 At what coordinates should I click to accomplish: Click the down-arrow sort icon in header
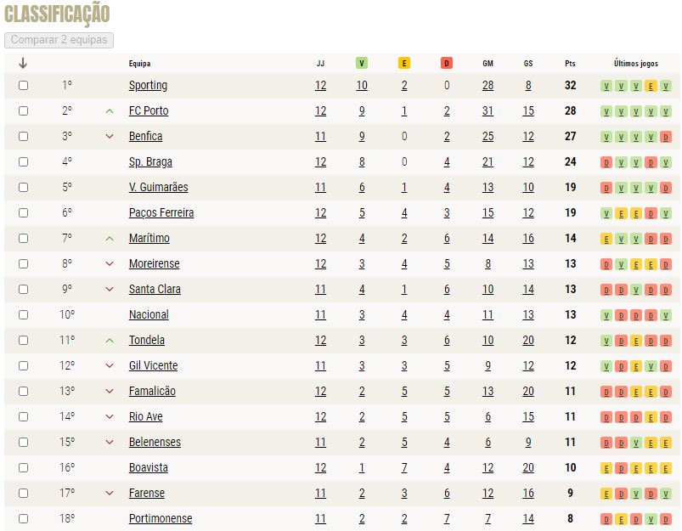(x=23, y=64)
